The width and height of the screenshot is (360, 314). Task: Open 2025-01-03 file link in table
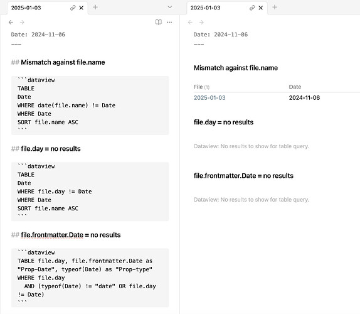click(209, 98)
